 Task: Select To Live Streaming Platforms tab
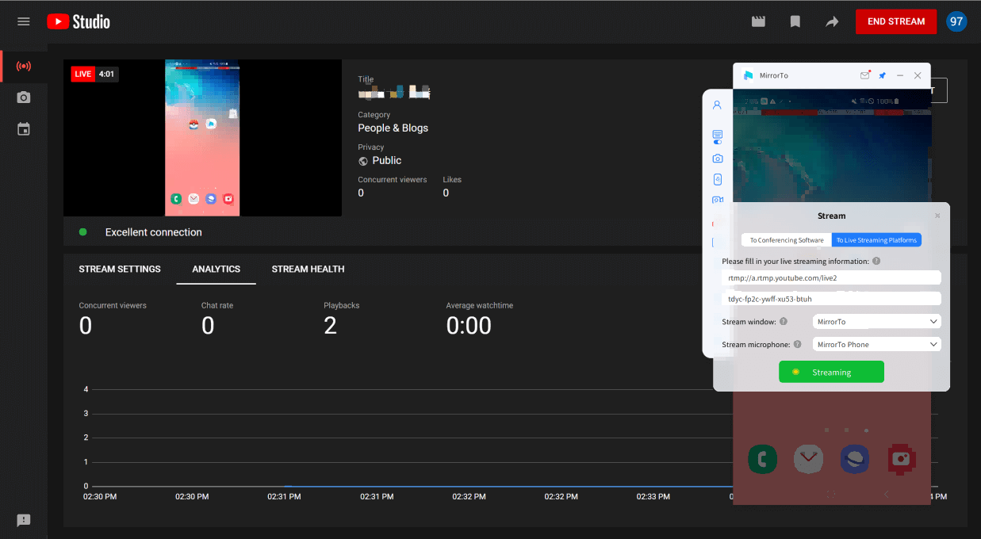[876, 240]
